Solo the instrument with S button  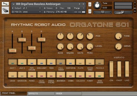click(x=90, y=4)
